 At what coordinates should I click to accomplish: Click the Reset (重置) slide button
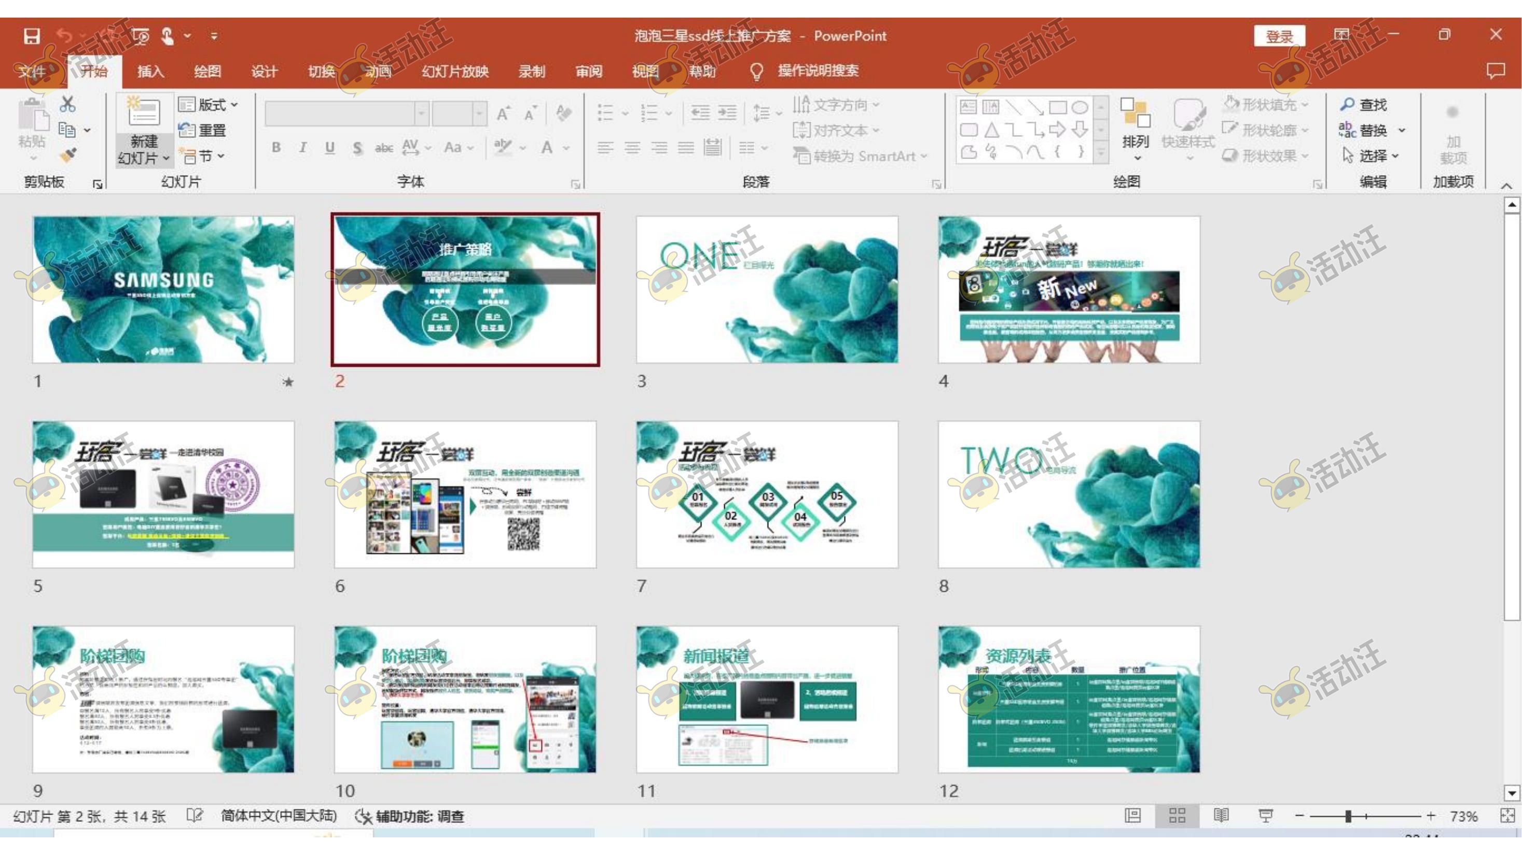point(202,131)
